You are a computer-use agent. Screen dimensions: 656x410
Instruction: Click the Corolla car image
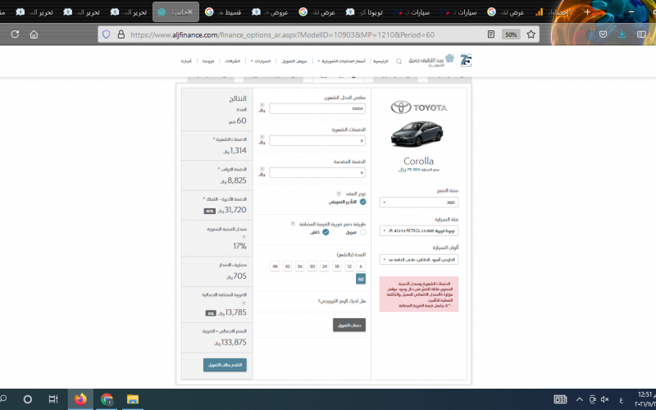tap(417, 134)
